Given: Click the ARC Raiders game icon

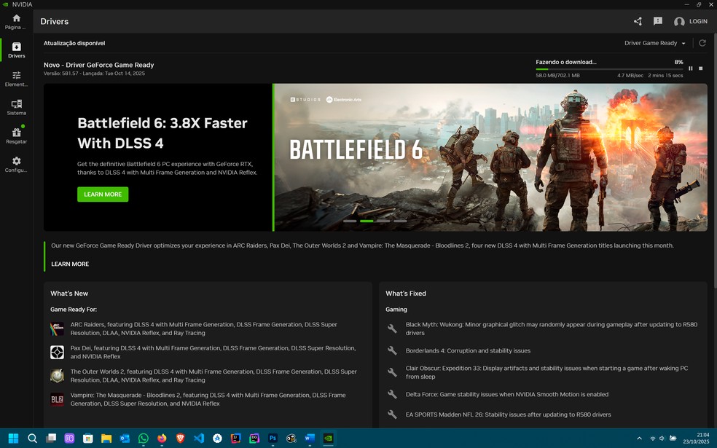Looking at the screenshot, I should coord(57,329).
